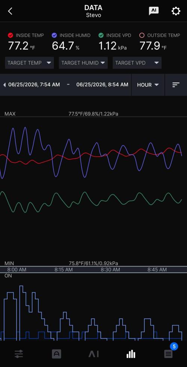The image size is (187, 367).
Task: Expand the Target Humid dropdown
Action: (83, 63)
